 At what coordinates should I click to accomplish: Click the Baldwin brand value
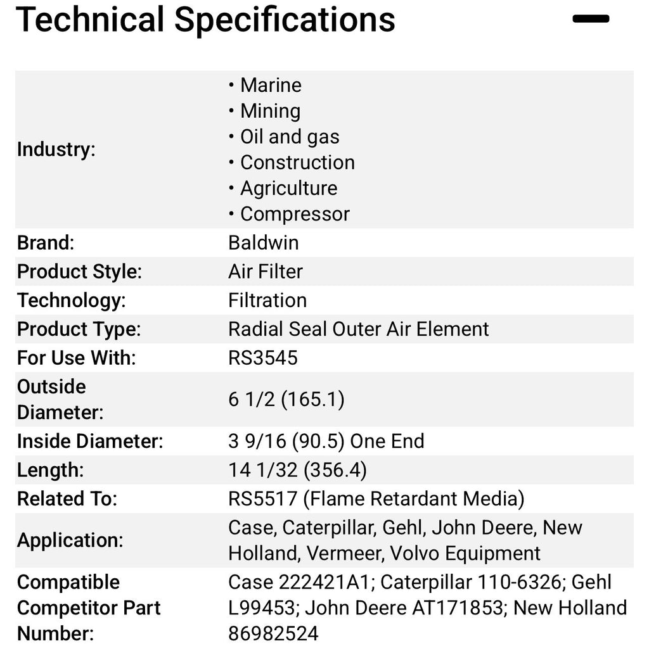(264, 243)
